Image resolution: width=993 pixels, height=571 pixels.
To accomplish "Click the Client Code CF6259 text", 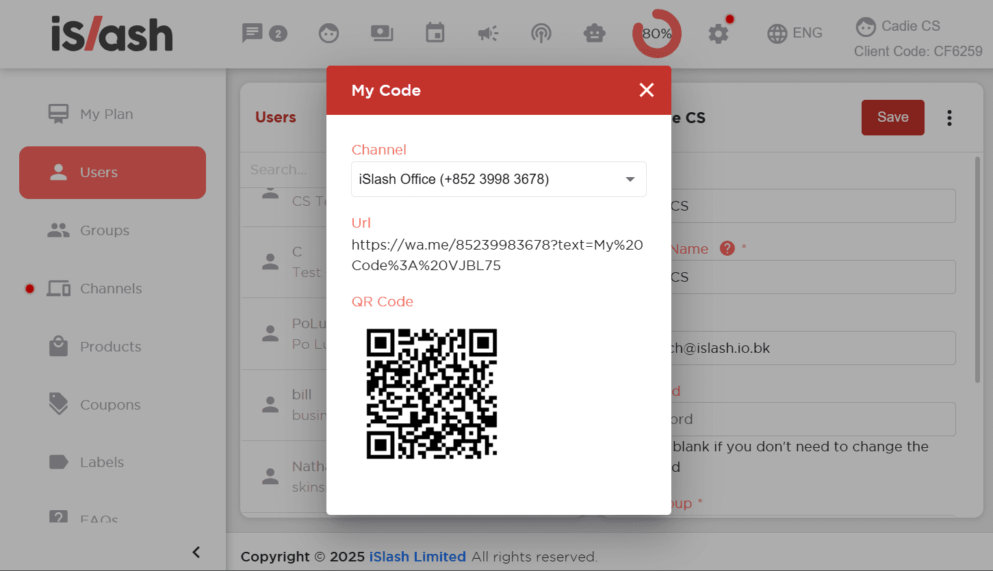I will point(918,51).
